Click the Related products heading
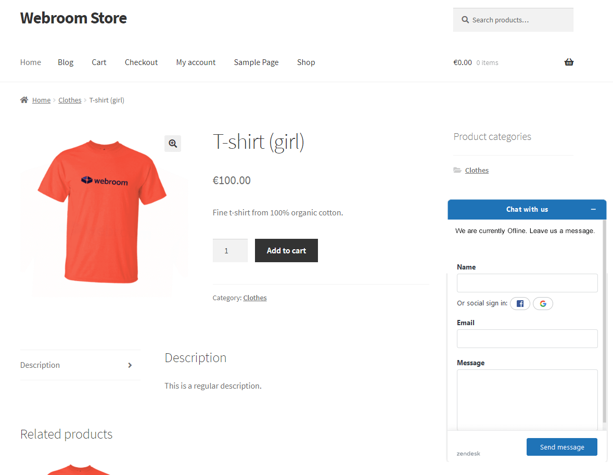613x475 pixels. tap(67, 434)
